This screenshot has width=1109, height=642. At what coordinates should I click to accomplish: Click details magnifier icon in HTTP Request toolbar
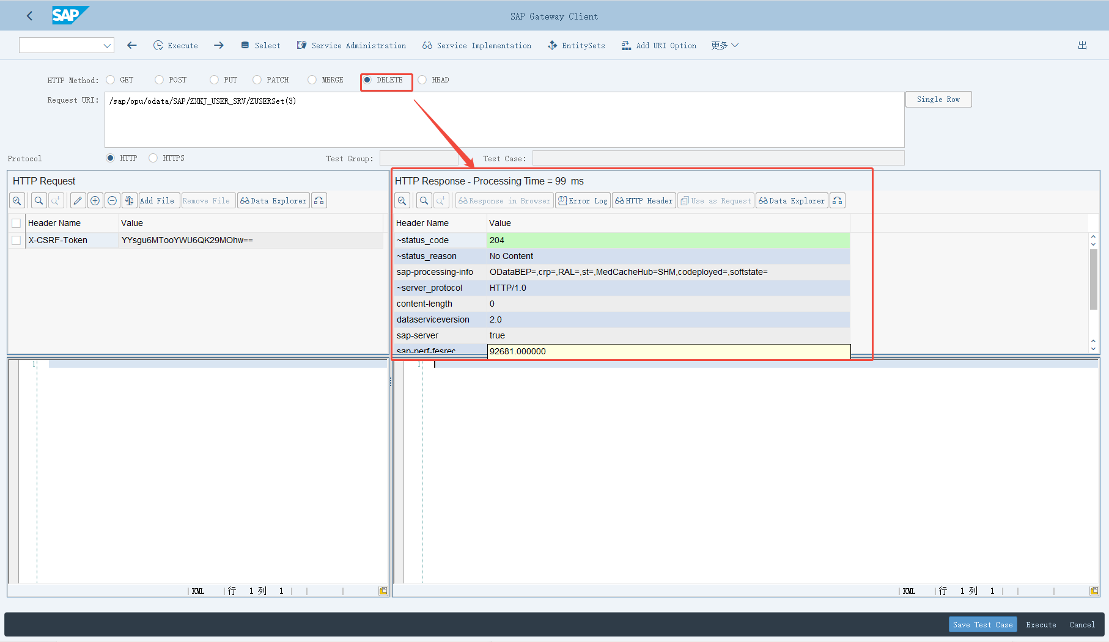click(x=17, y=200)
